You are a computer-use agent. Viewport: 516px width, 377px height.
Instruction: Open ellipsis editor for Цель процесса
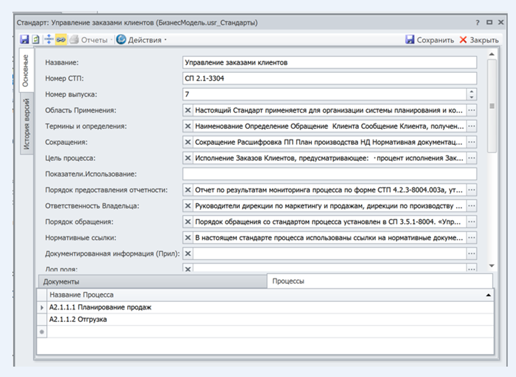pos(471,158)
